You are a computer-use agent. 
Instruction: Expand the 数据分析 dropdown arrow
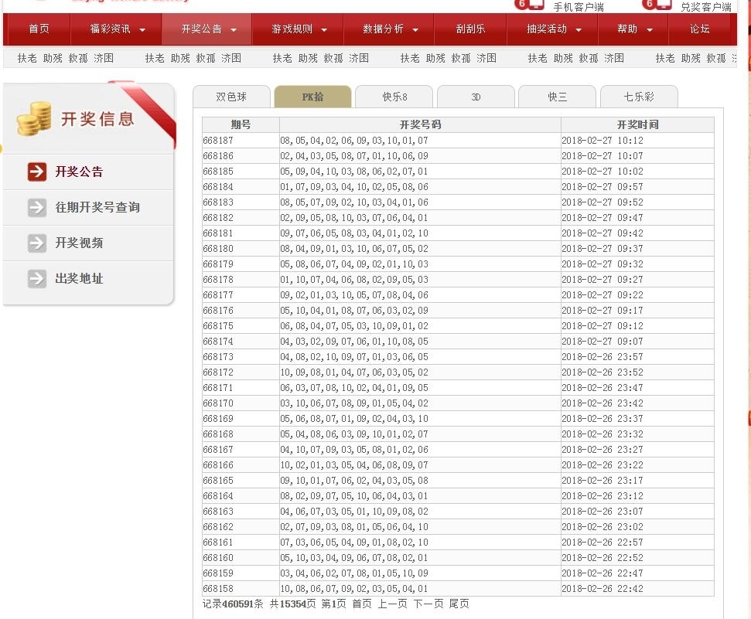coord(415,29)
